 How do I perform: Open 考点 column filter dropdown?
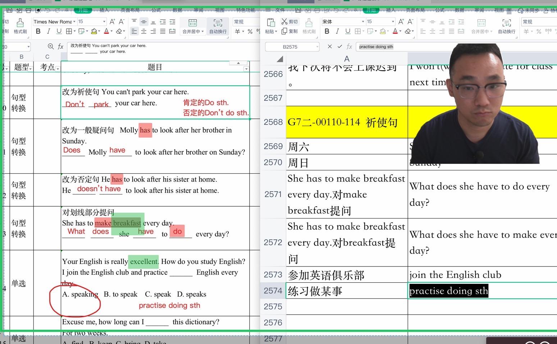[x=58, y=69]
